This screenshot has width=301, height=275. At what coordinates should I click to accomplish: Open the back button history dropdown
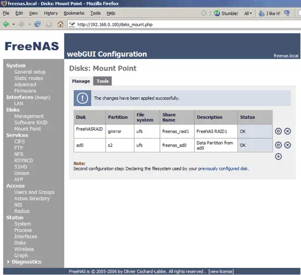tap(14, 25)
